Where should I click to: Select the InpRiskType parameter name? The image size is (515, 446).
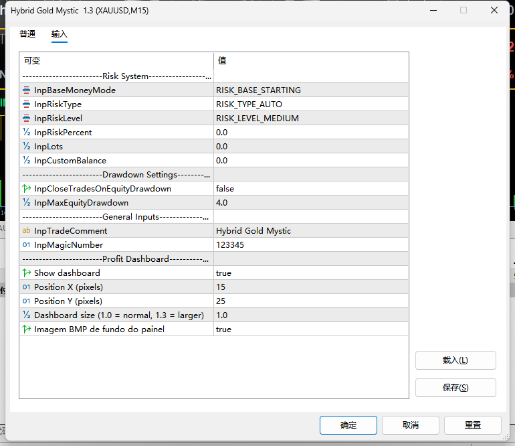[x=58, y=104]
